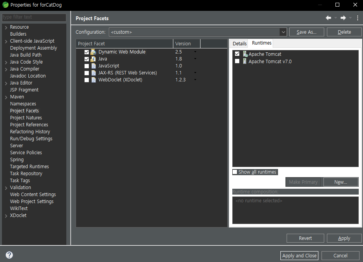363x262 pixels.
Task: Expand the Java Code Style node
Action: point(6,62)
